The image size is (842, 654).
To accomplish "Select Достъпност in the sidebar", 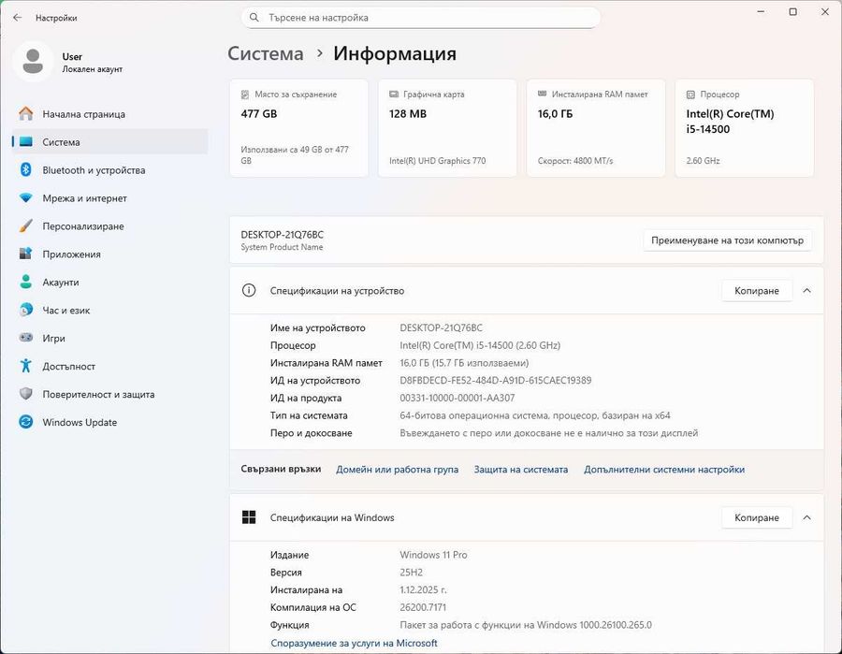I will (x=69, y=367).
